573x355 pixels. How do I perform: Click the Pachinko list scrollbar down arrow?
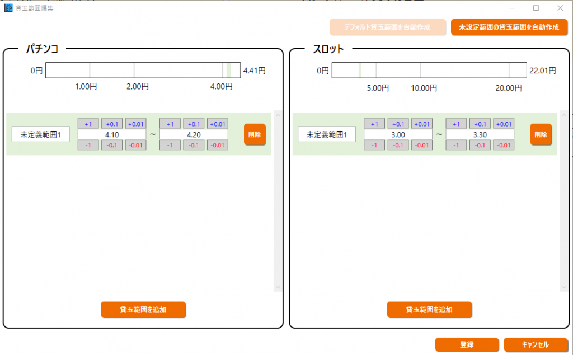pos(278,287)
